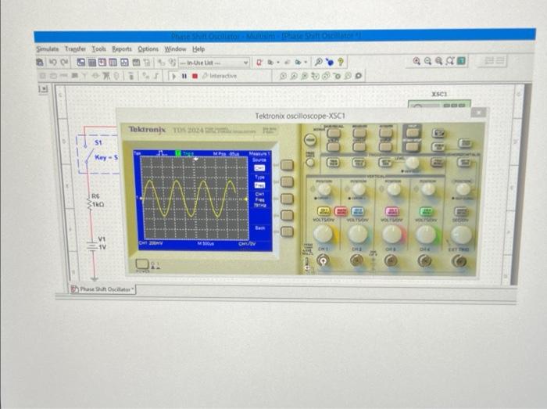
Task: Click the magnifier Find Examples icon
Action: pyautogui.click(x=318, y=62)
